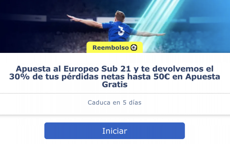This screenshot has width=230, height=144.
Task: Click the 30% text in the headline
Action: (x=19, y=76)
